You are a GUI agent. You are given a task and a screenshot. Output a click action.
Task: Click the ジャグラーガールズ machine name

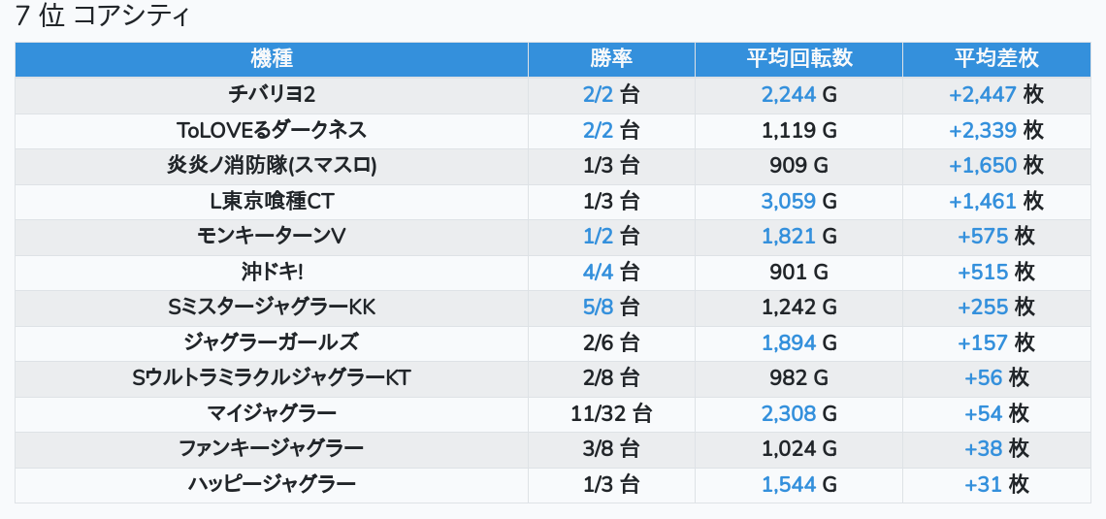click(272, 342)
